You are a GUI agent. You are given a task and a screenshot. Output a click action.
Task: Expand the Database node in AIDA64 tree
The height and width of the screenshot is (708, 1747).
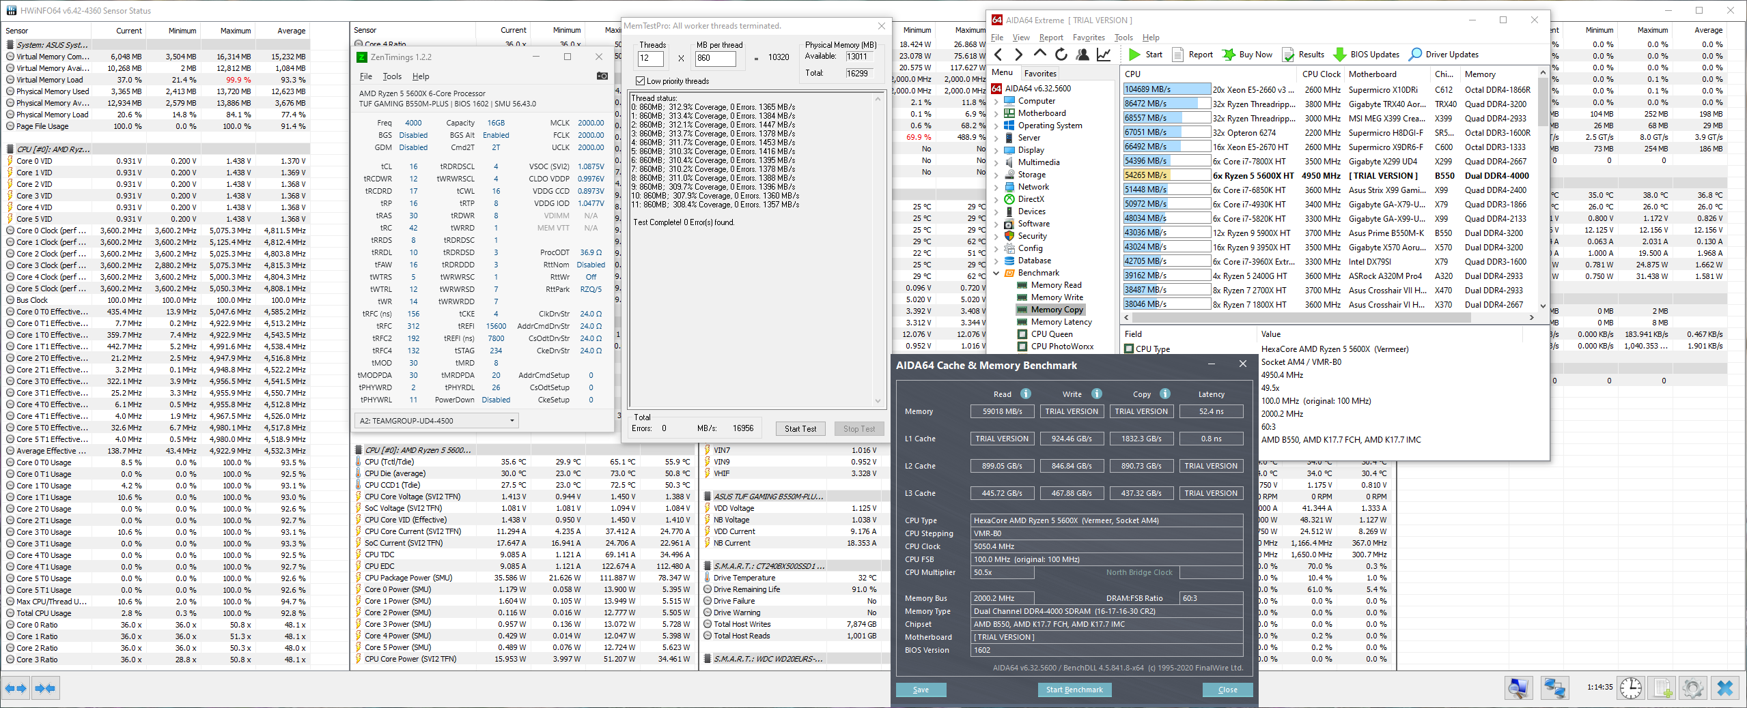[x=996, y=261]
